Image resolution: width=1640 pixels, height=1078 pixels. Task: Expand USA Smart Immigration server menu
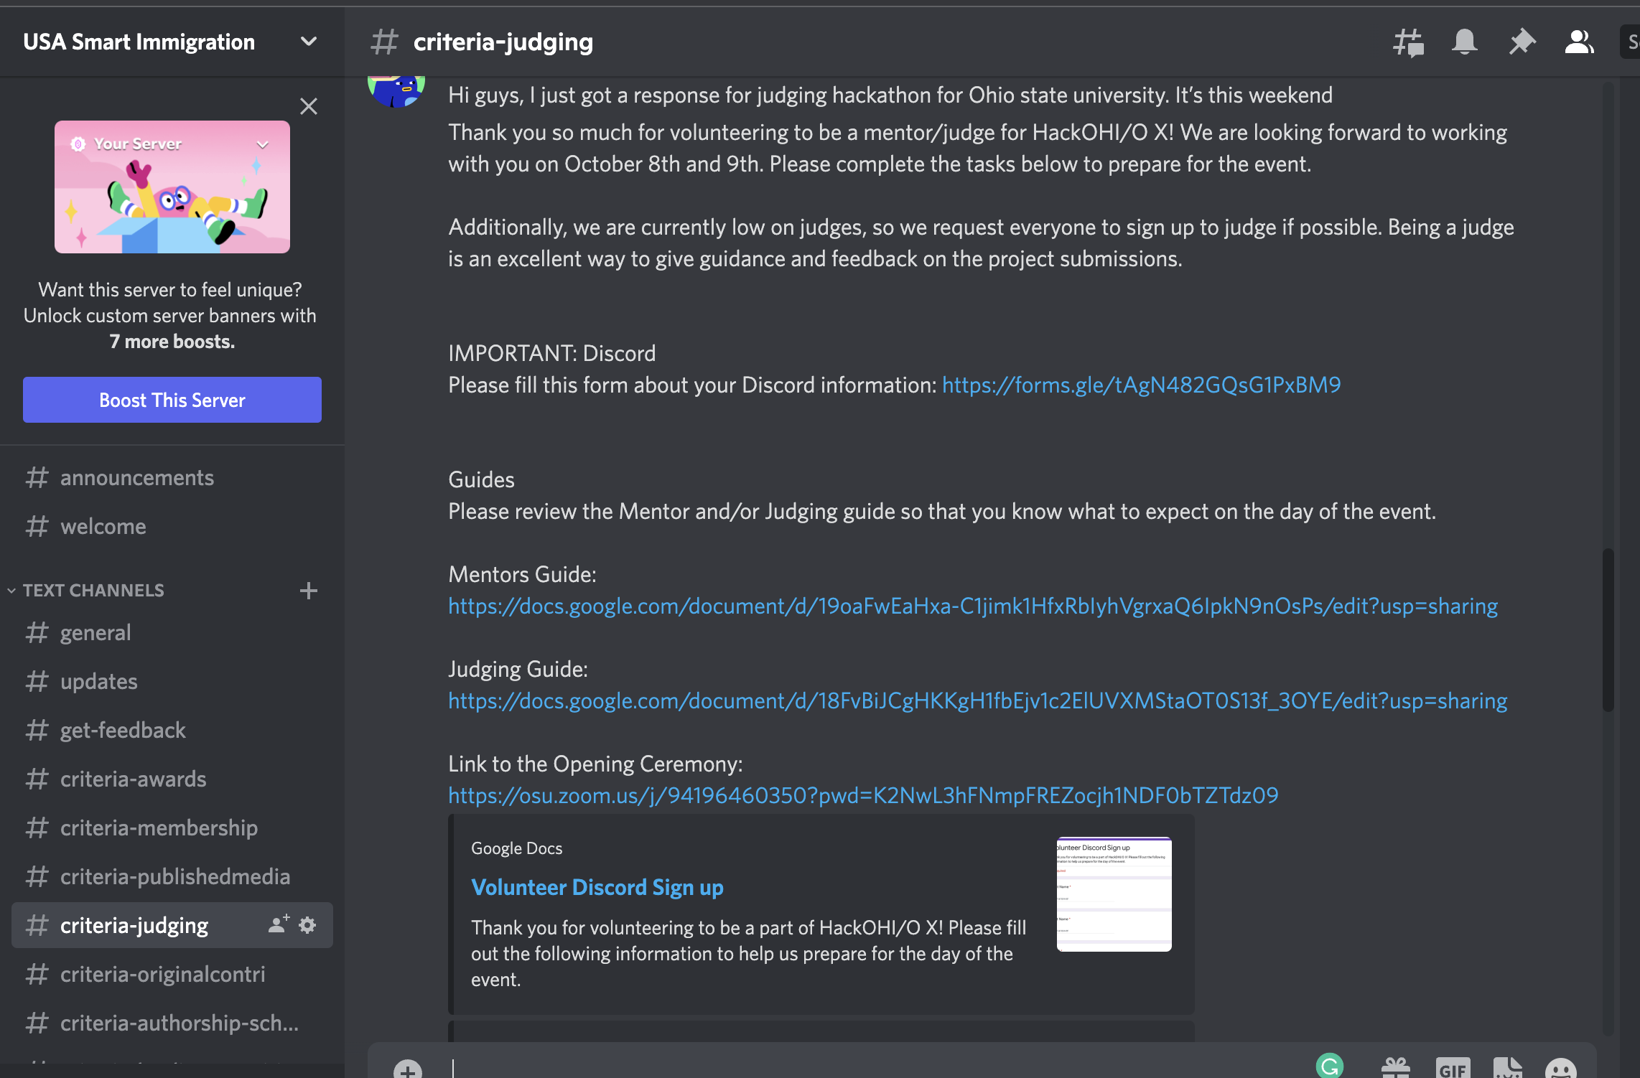[309, 42]
